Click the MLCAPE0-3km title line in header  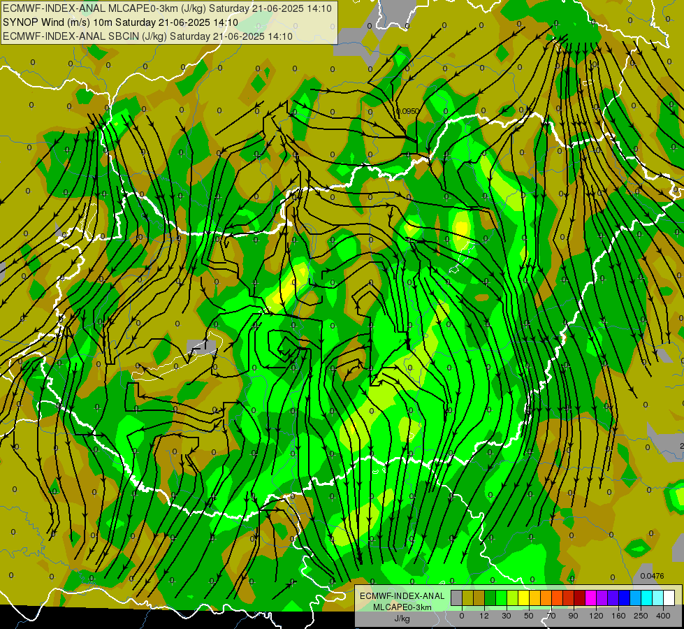point(167,8)
